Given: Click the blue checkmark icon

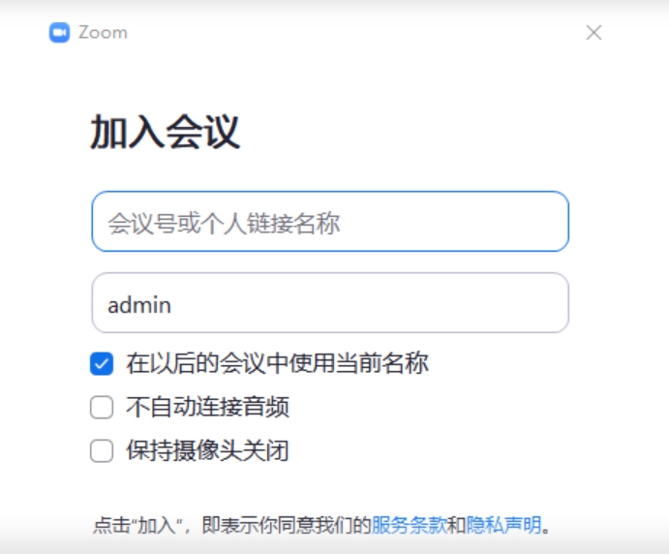Looking at the screenshot, I should point(102,364).
